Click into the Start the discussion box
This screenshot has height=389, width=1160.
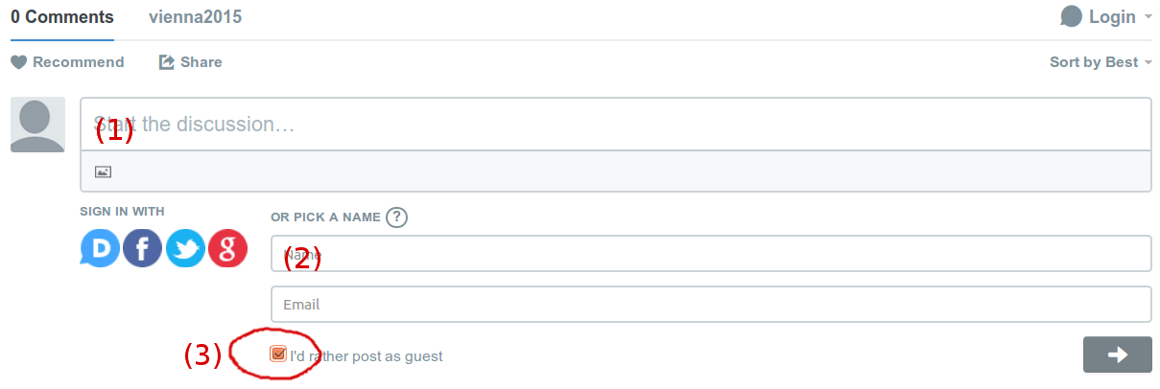615,125
